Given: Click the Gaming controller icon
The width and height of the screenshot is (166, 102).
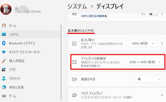Looking at the screenshot, I should pyautogui.click(x=4, y=96).
